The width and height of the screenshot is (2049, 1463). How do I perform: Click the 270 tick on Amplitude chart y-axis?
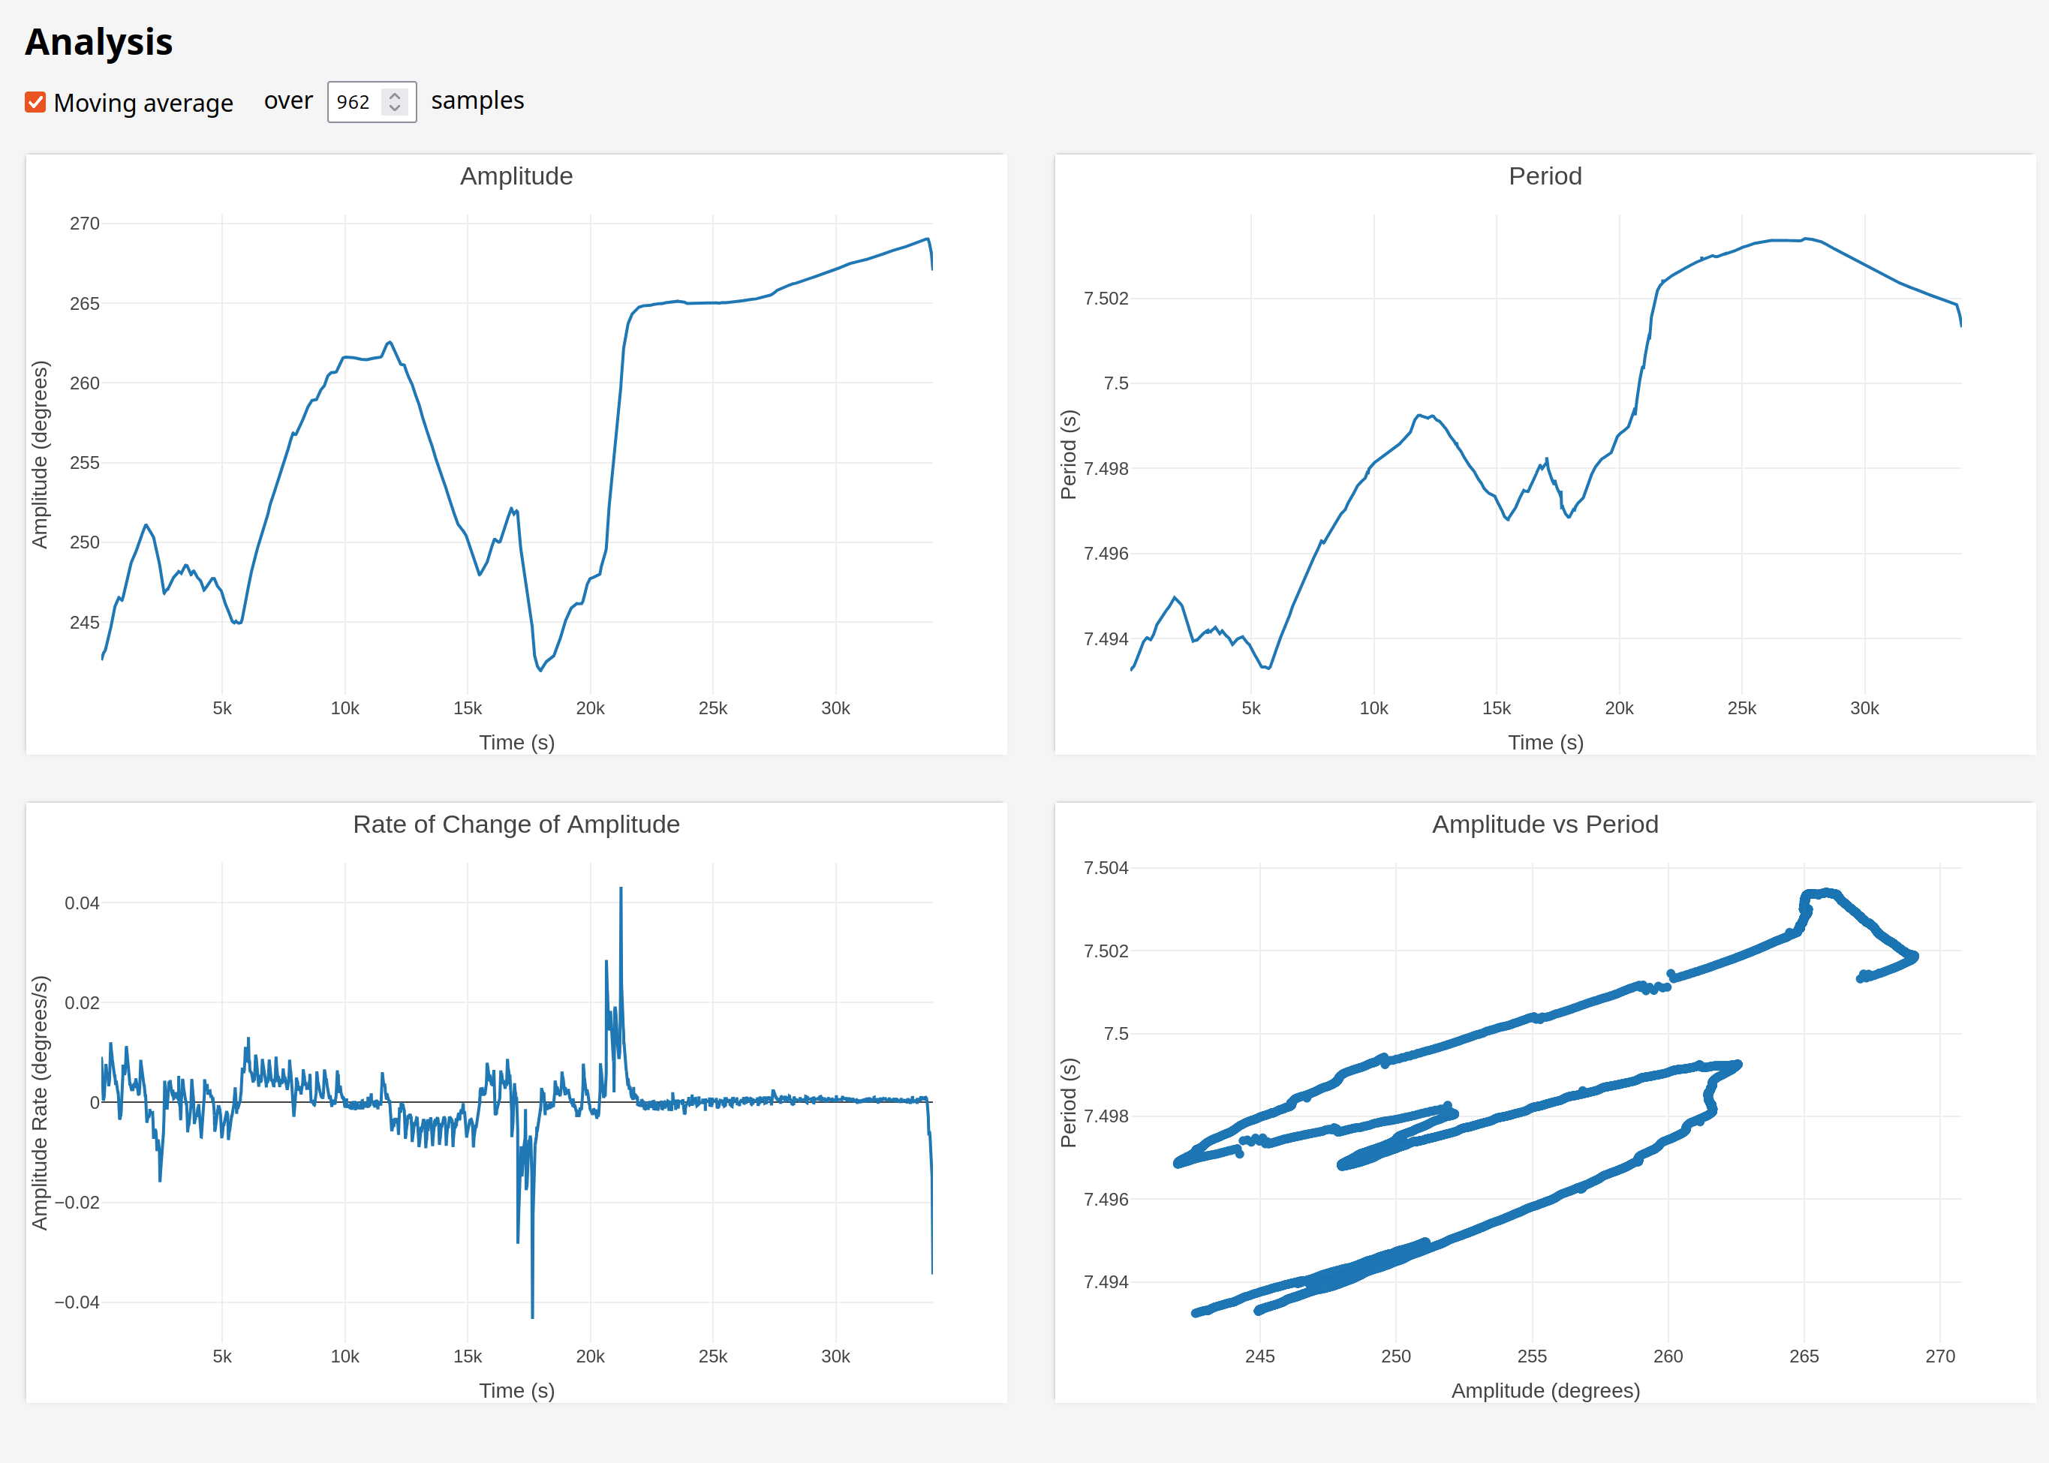85,224
